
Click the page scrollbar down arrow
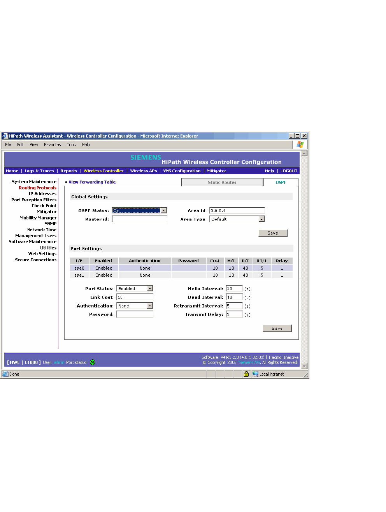304,366
